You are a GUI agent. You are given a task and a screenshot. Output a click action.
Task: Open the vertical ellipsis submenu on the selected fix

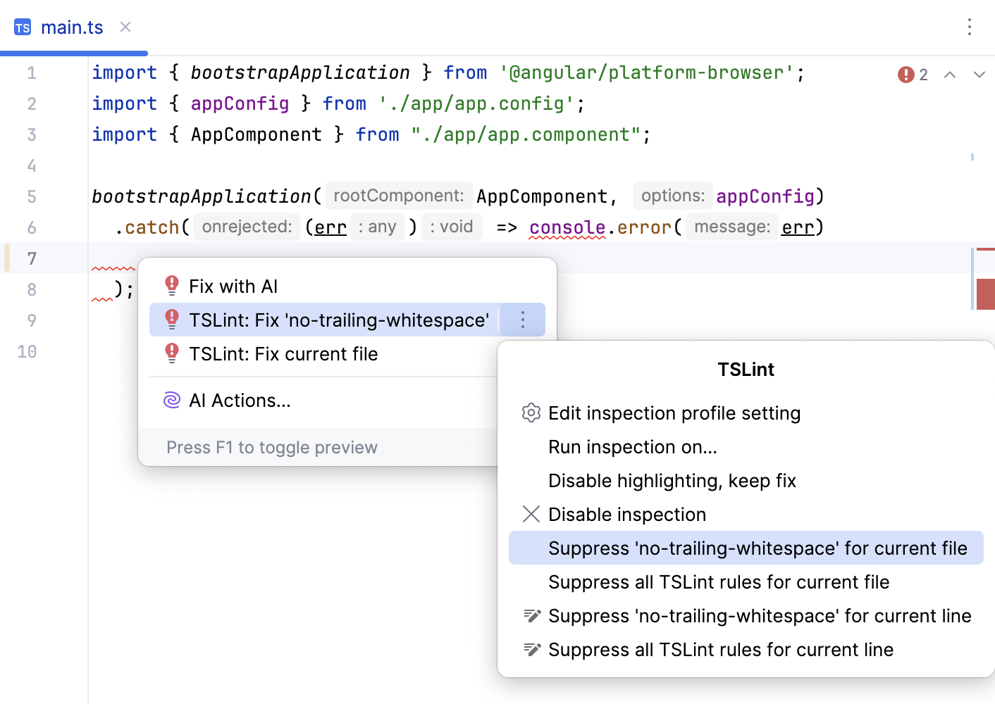522,319
